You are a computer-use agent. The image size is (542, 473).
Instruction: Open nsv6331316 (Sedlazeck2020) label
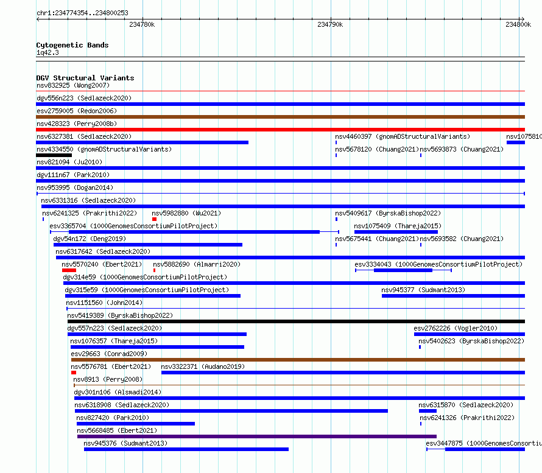tap(88, 200)
